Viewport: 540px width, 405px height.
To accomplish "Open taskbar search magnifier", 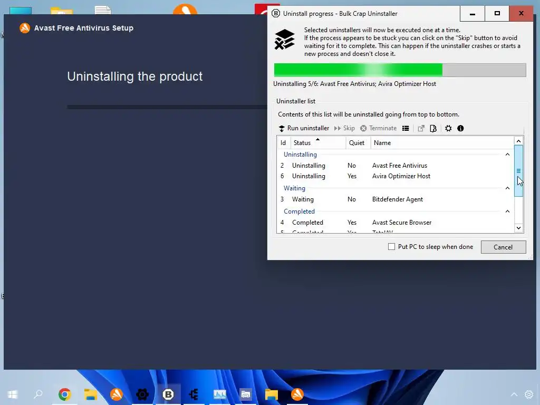I will pos(38,394).
